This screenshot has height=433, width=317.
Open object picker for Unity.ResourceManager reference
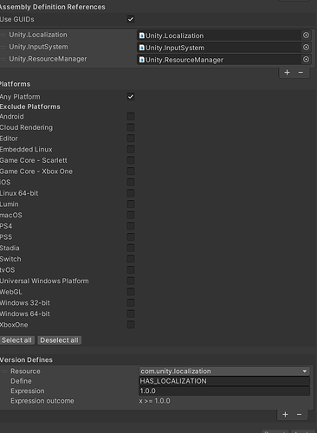click(x=306, y=60)
